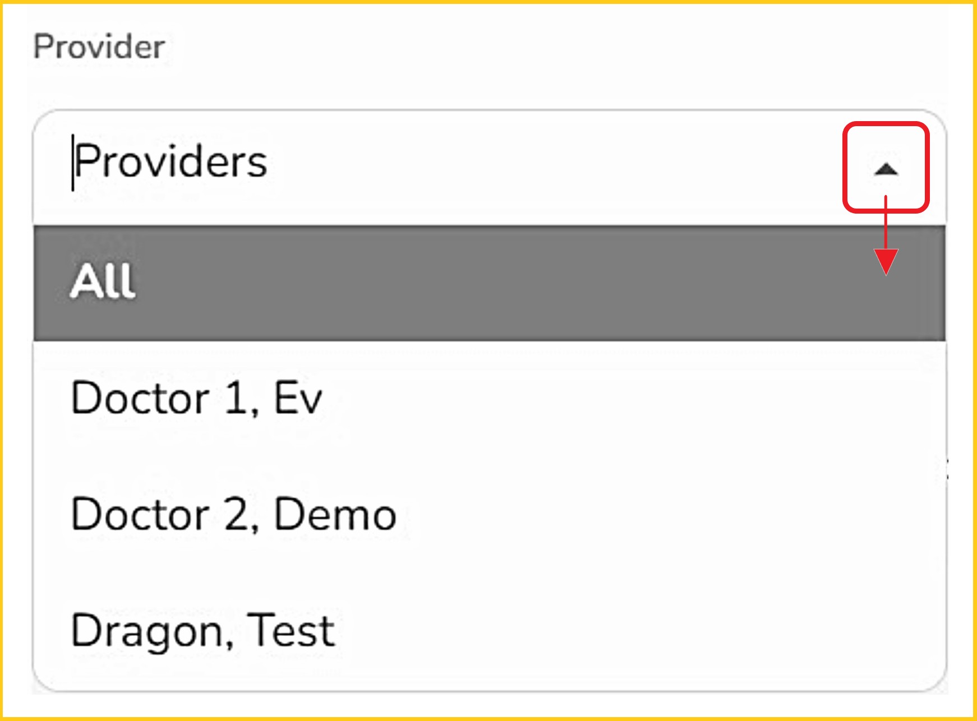Select the All option

click(489, 282)
